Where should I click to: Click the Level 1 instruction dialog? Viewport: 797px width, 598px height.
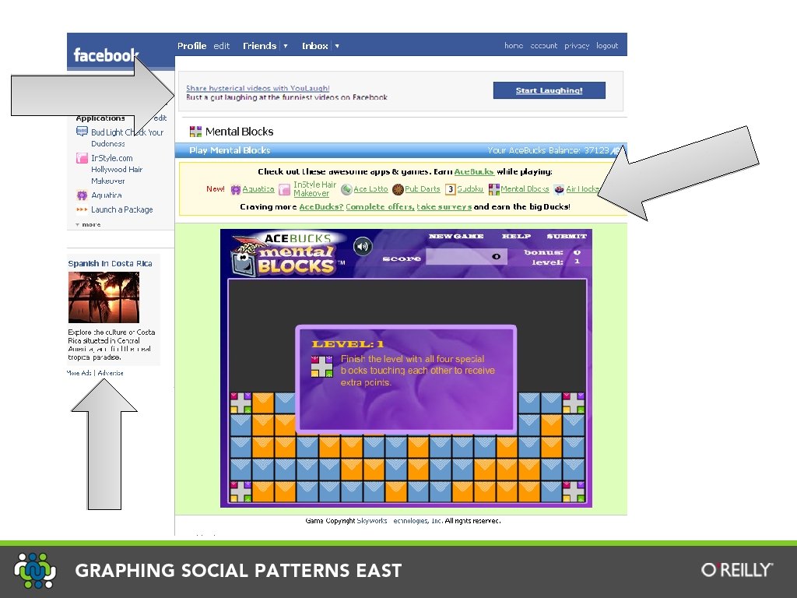(x=406, y=380)
